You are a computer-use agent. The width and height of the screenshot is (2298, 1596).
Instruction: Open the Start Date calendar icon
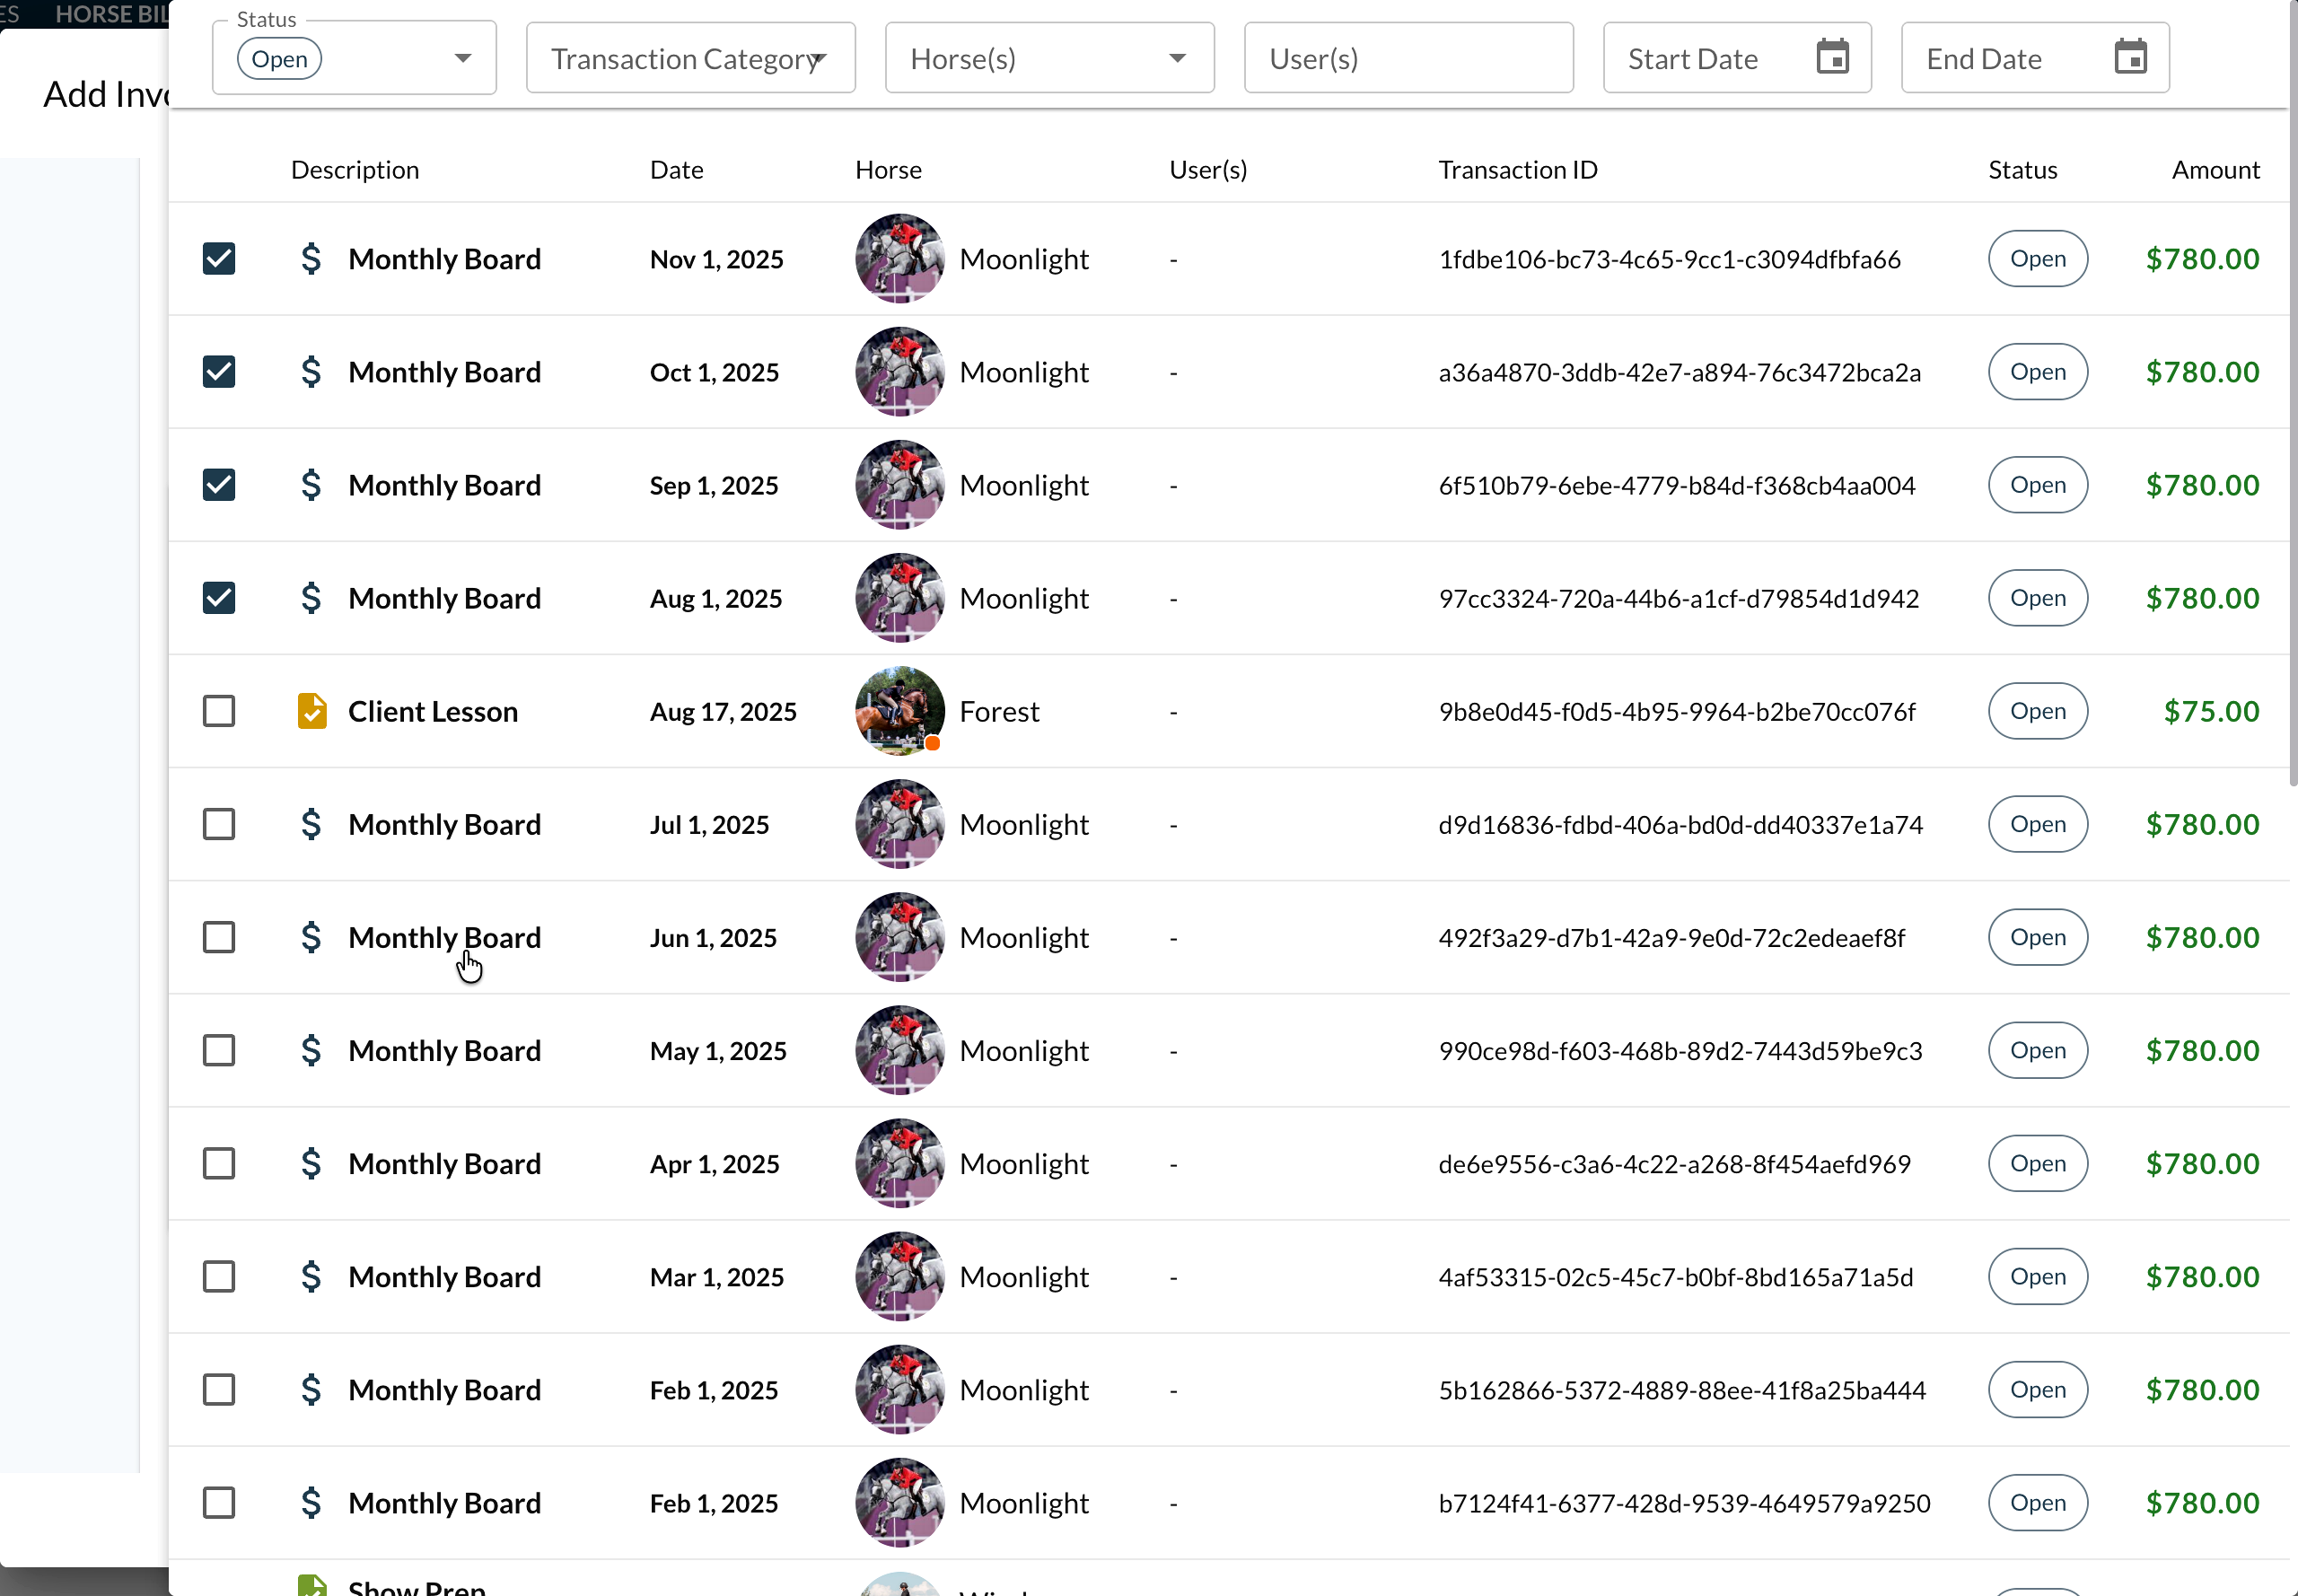(1832, 57)
